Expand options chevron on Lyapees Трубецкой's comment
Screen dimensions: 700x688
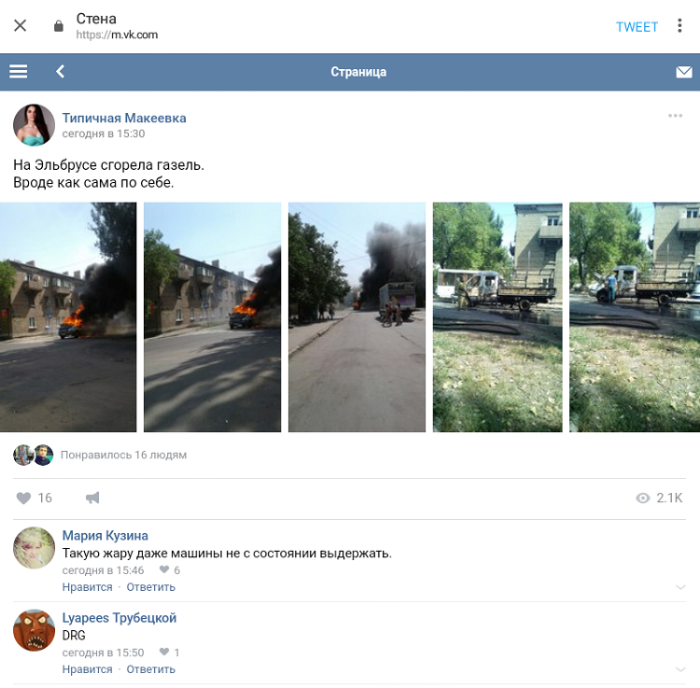[680, 669]
